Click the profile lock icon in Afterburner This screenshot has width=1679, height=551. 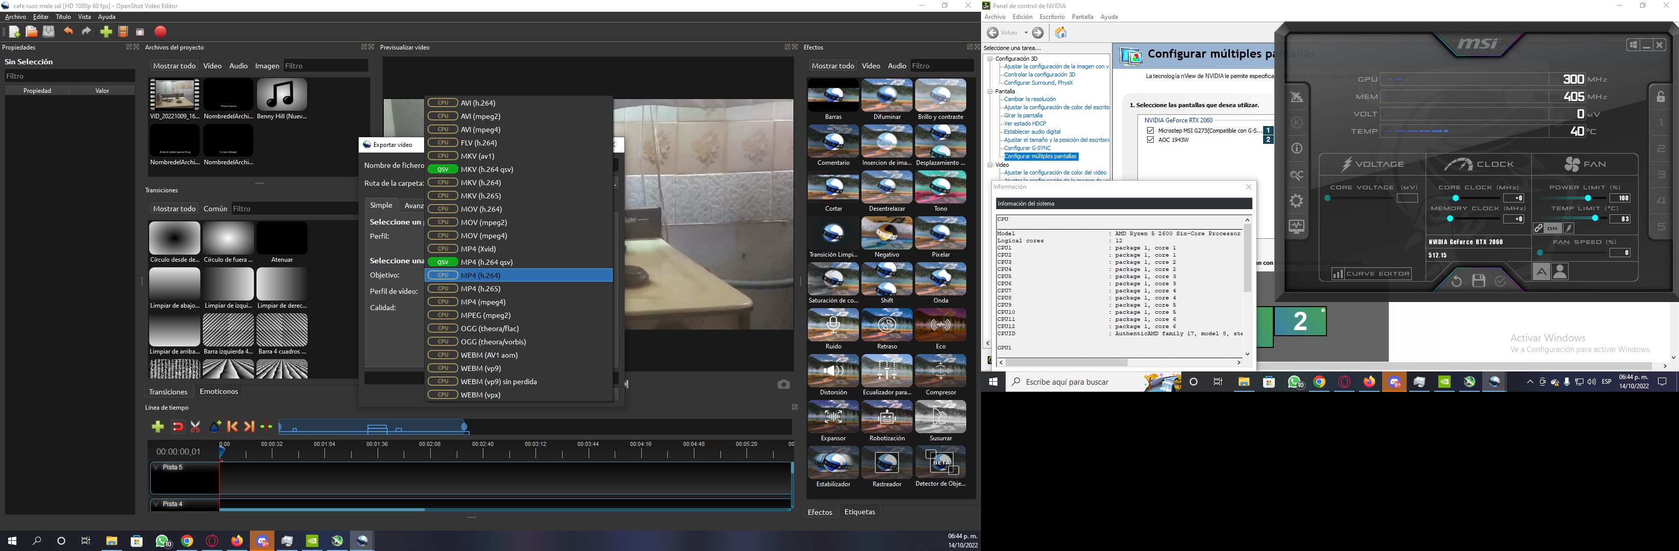point(1661,97)
